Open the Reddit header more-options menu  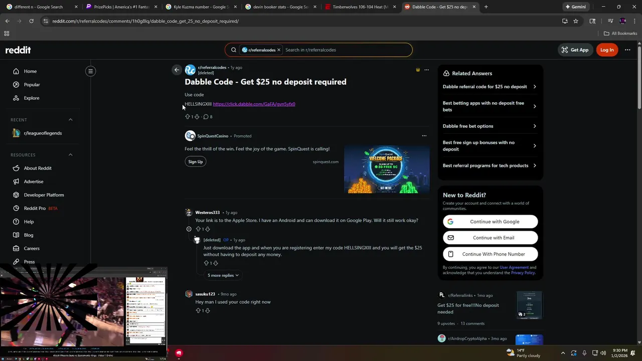pos(627,50)
